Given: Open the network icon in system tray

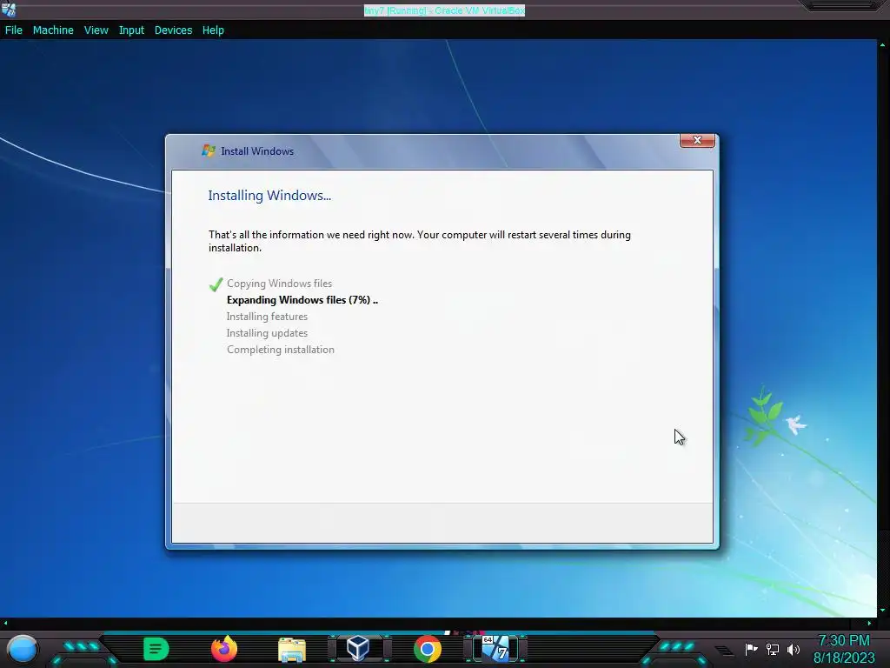Looking at the screenshot, I should pyautogui.click(x=773, y=649).
